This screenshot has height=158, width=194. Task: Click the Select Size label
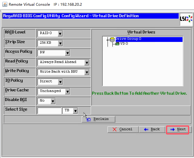[x=16, y=109]
